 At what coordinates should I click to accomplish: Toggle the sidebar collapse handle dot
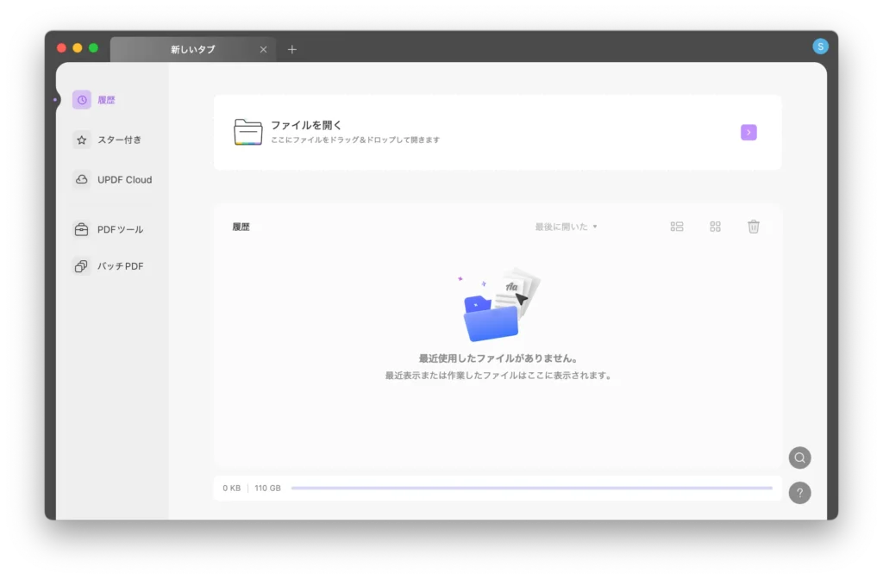pos(55,100)
